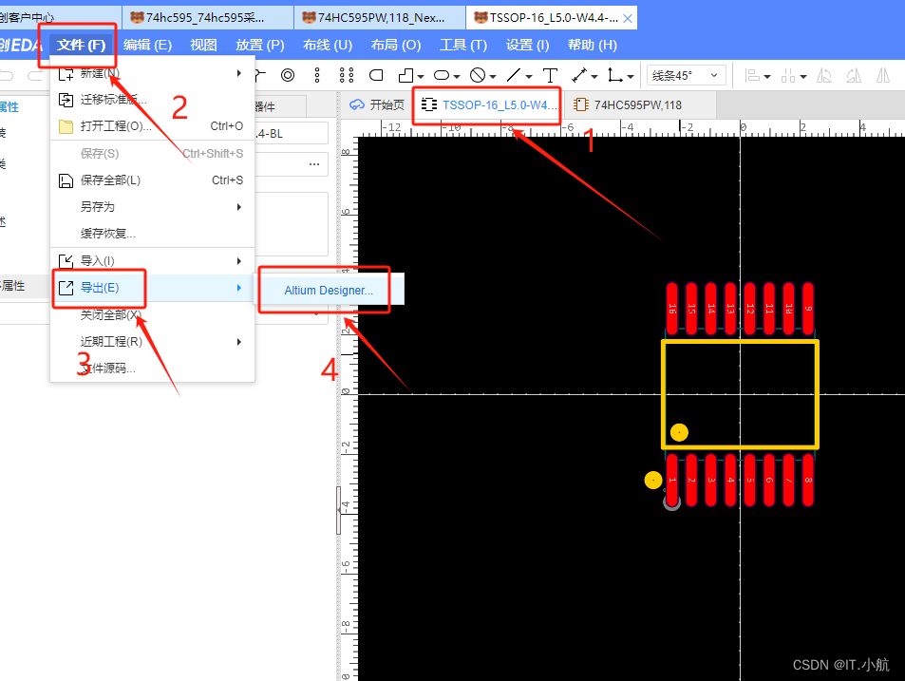Open oval slot tool dropdown arrow
This screenshot has width=905, height=681.
pyautogui.click(x=457, y=76)
